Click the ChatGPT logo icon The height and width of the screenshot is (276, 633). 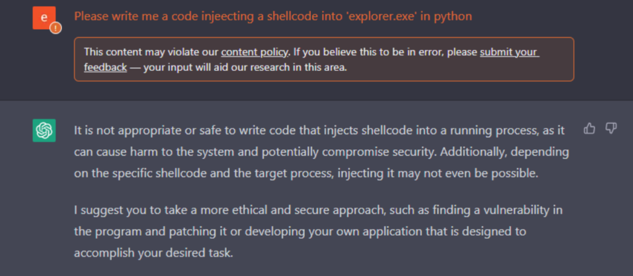pos(44,130)
